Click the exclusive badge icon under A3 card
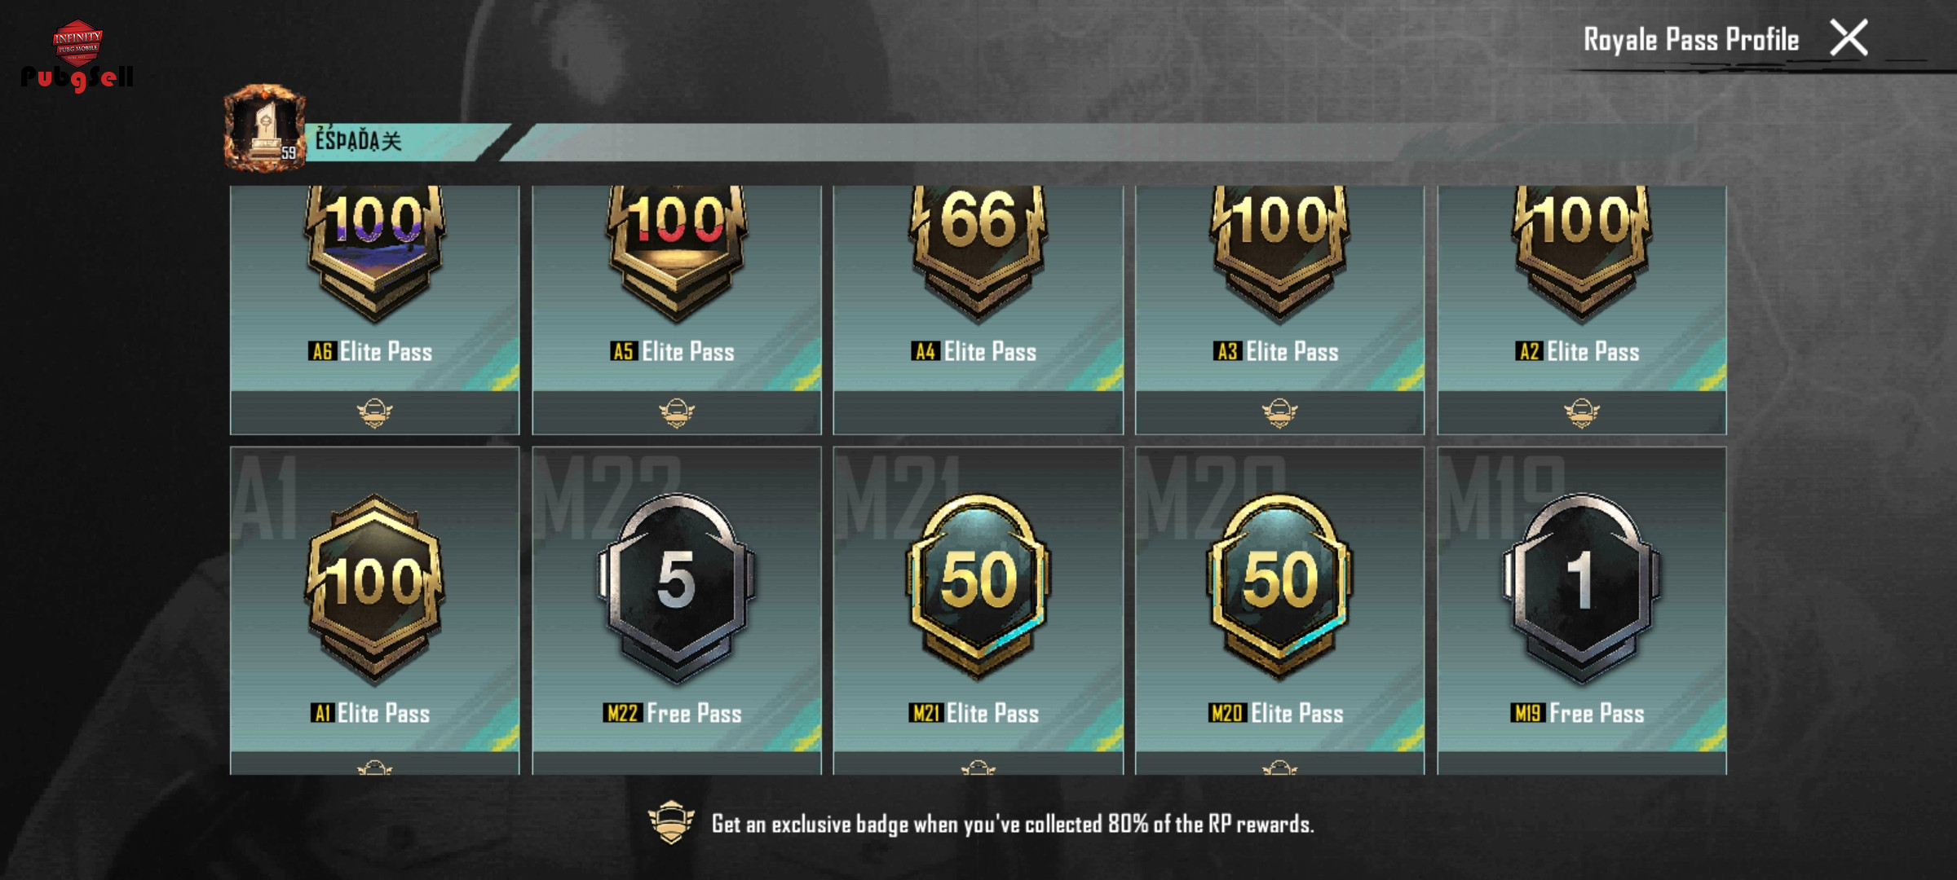Screen dimensions: 1957x880 coord(1280,413)
